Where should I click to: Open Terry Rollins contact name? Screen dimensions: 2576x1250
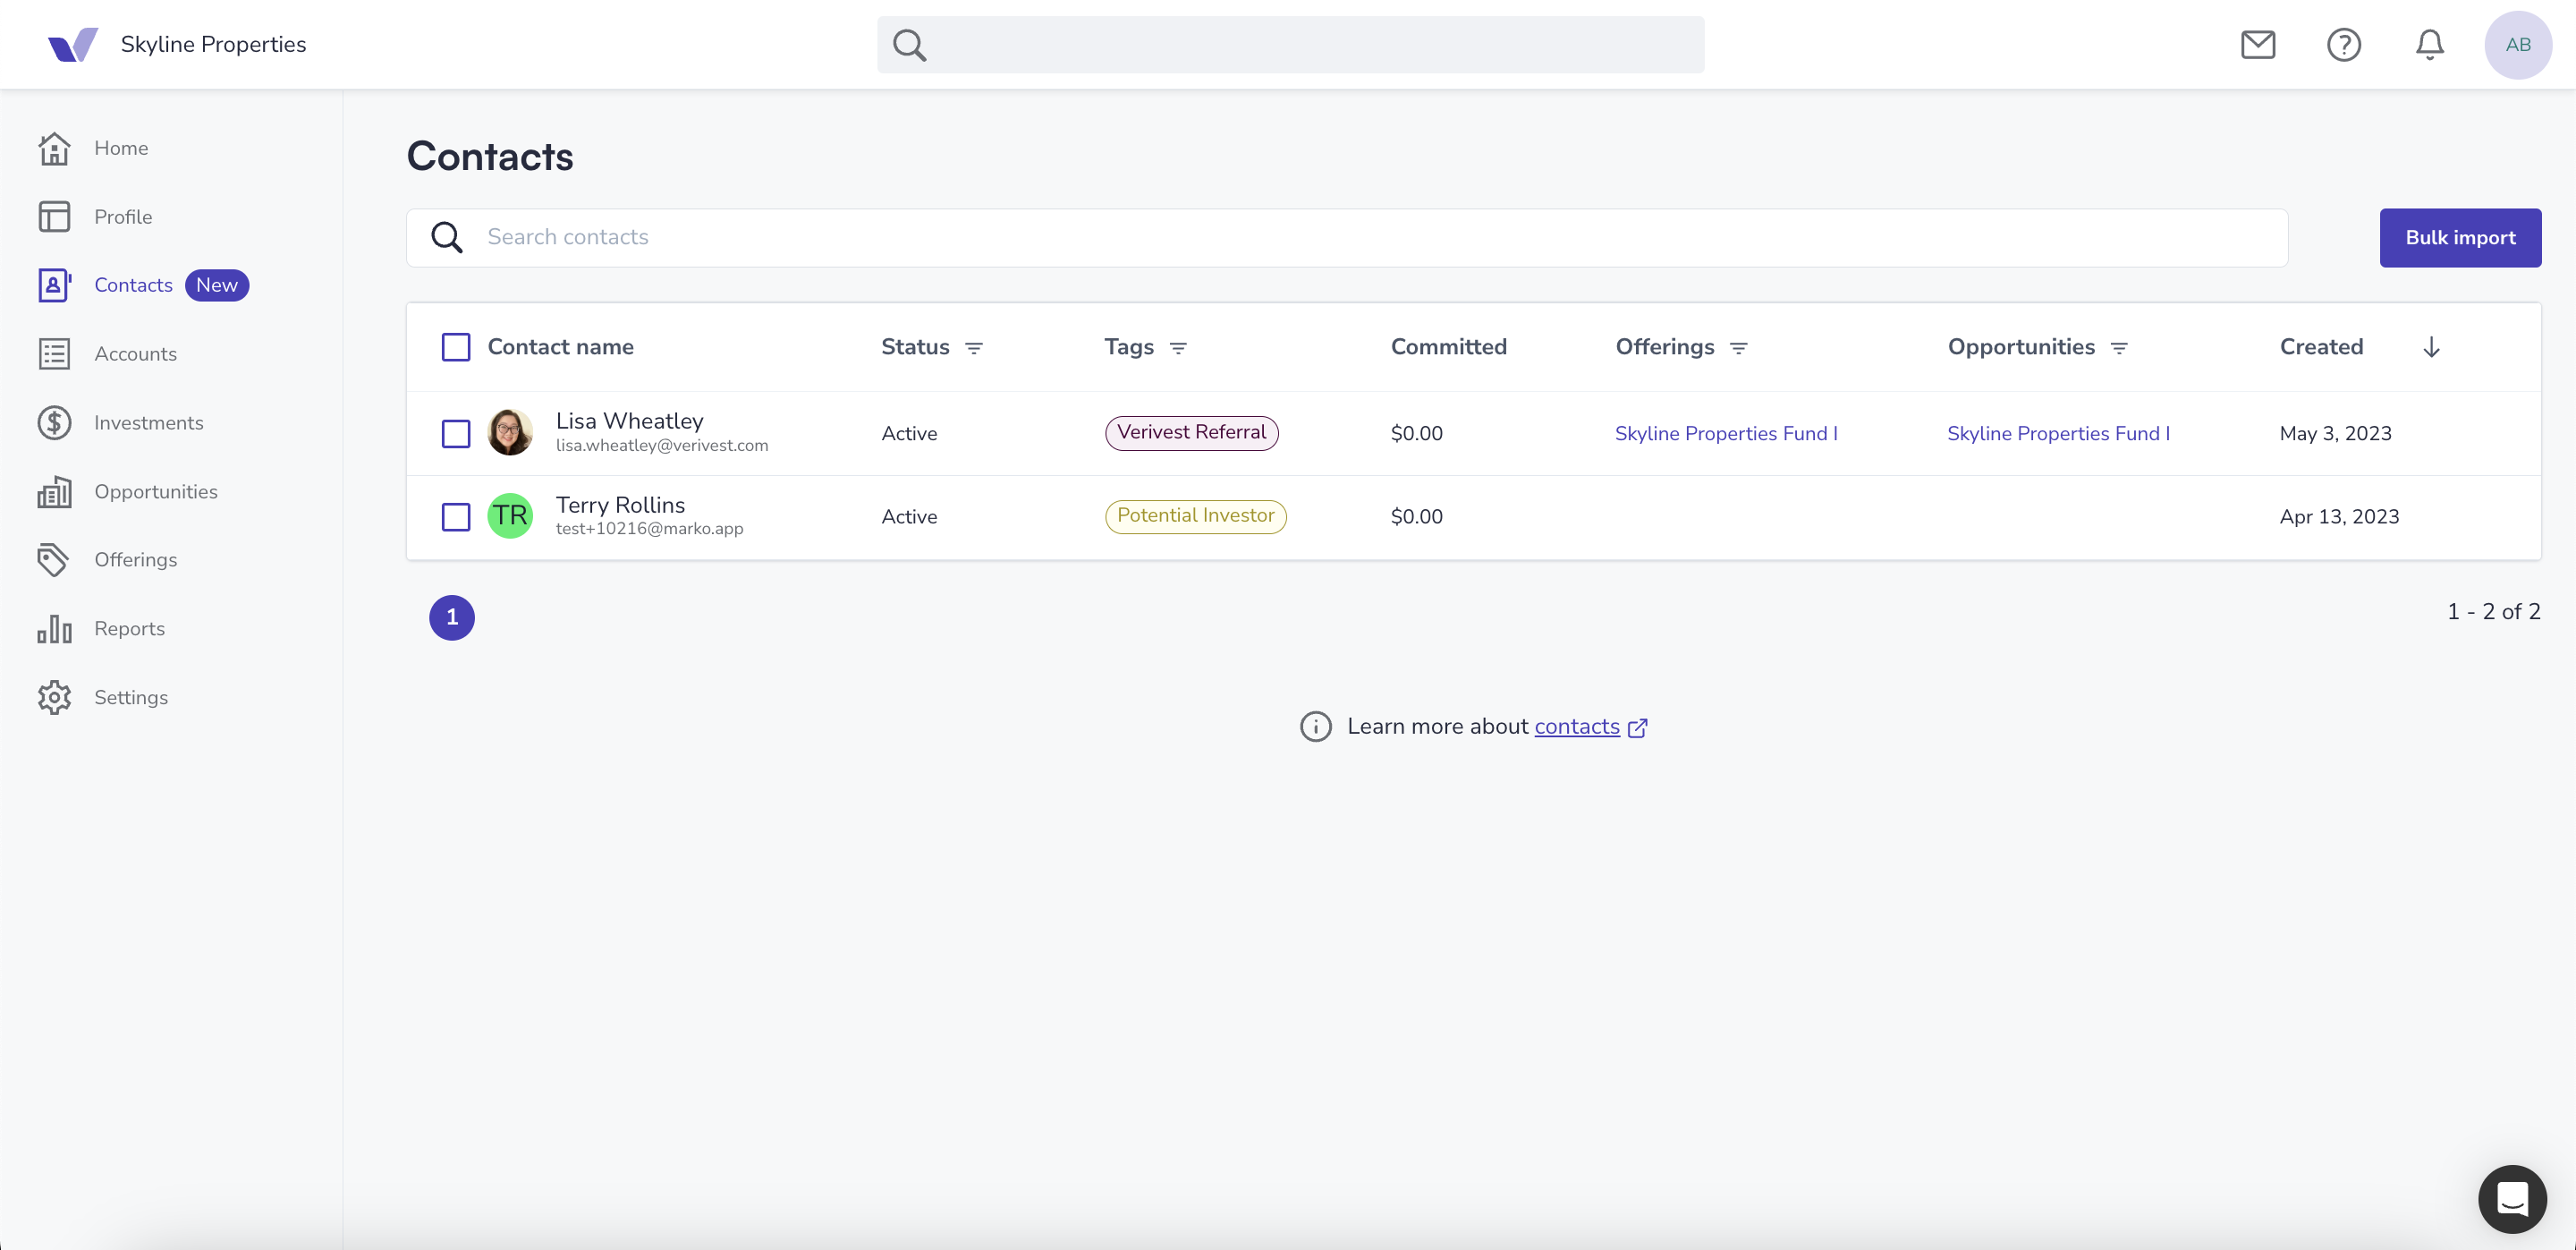point(620,505)
